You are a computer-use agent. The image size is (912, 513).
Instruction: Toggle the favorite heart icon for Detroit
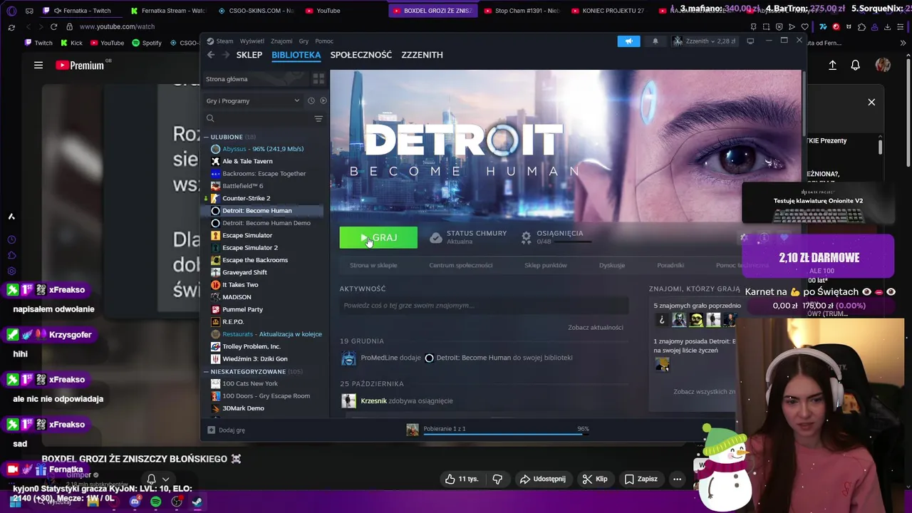784,238
